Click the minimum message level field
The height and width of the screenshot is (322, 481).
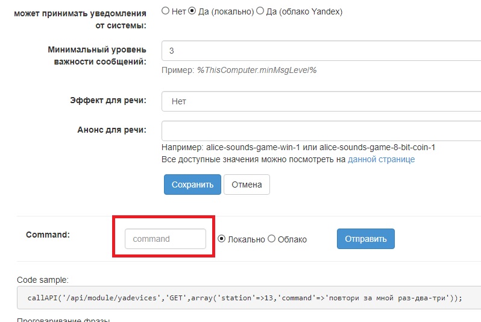[321, 51]
